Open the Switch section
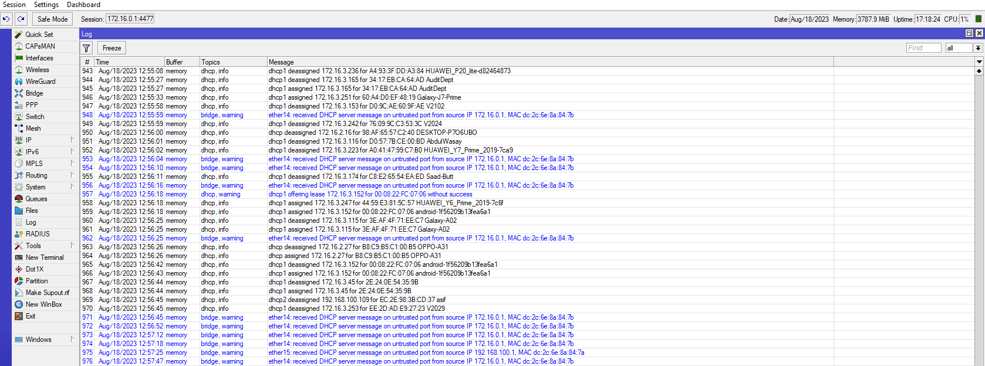The width and height of the screenshot is (985, 366). pos(35,117)
